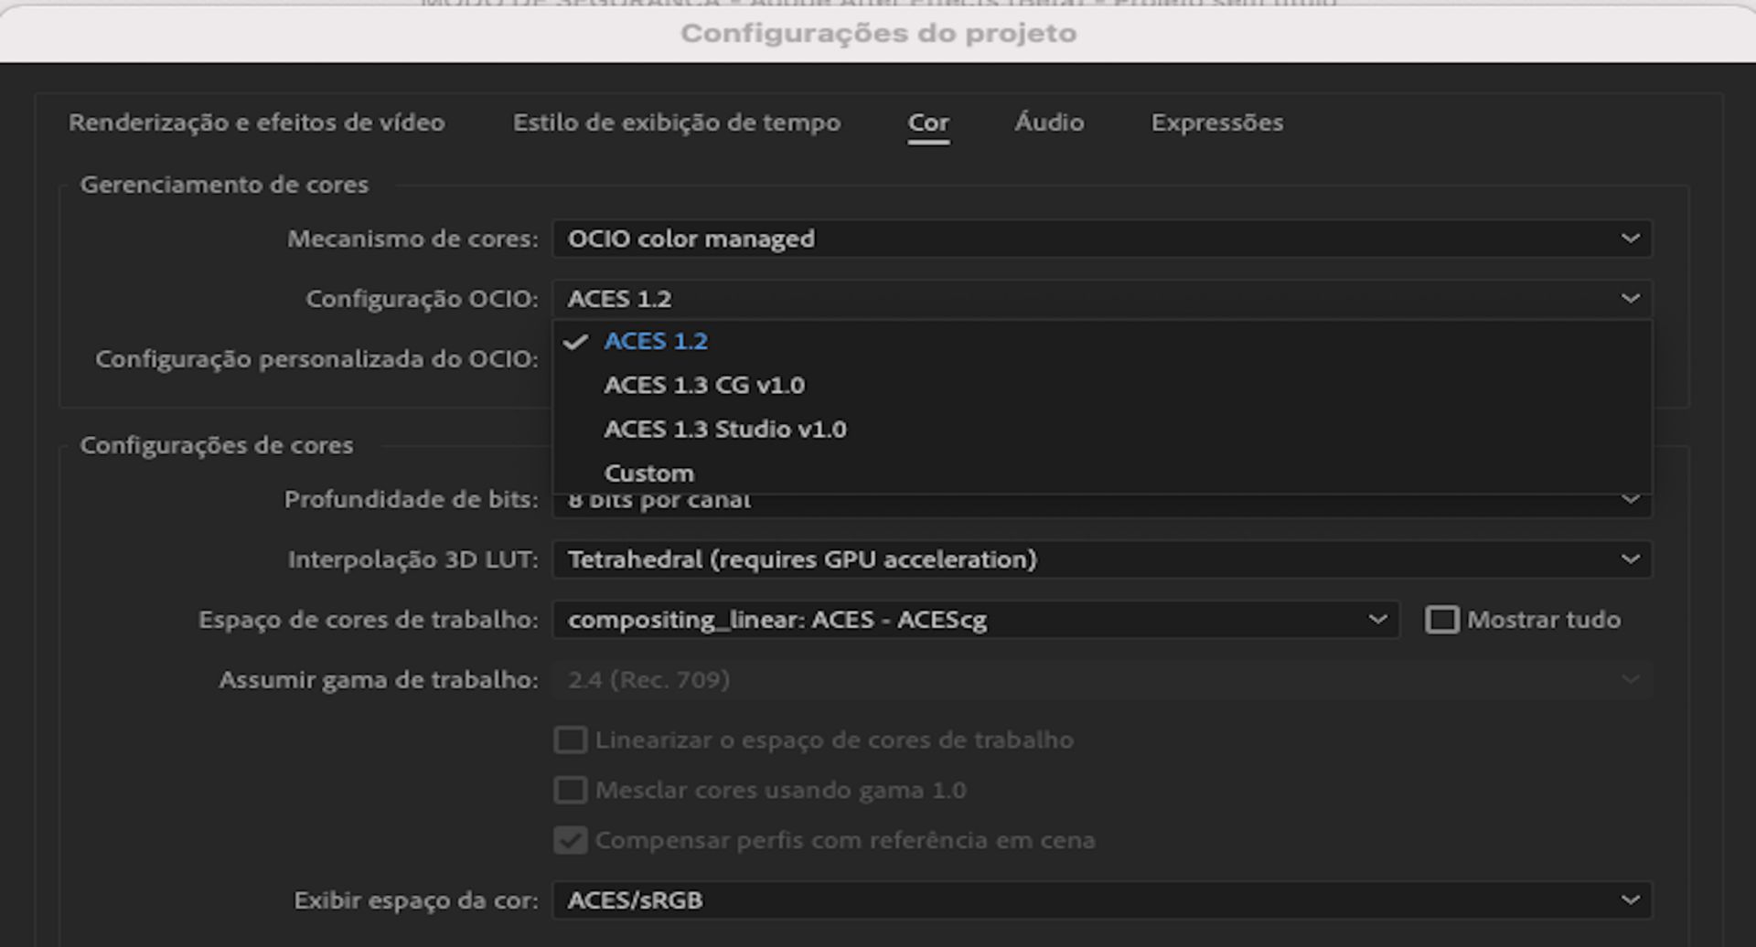Open the Interpolação 3D LUT dropdown
This screenshot has height=947, width=1756.
[x=1102, y=559]
